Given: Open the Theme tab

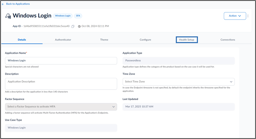Looking at the screenshot, I should (104, 40).
